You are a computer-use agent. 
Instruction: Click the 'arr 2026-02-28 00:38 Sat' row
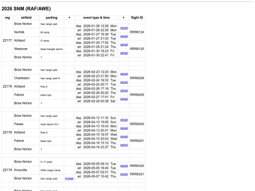pos(96,101)
